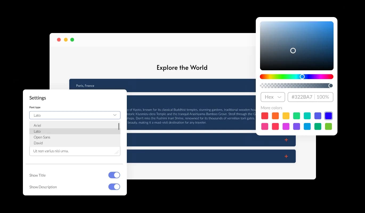Click the red swatch under More colors
This screenshot has width=365, height=213.
[265, 116]
